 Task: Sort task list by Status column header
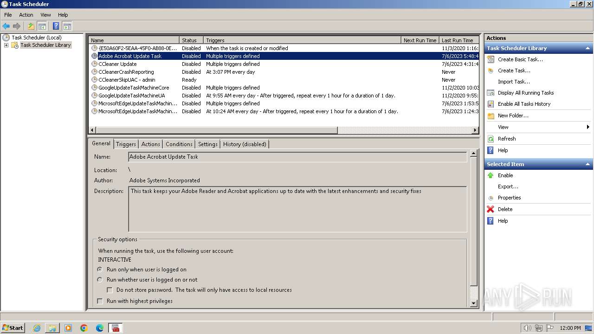coord(192,40)
